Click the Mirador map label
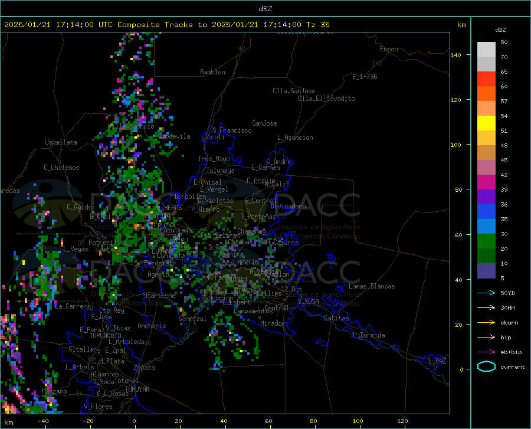This screenshot has width=531, height=429. click(272, 323)
